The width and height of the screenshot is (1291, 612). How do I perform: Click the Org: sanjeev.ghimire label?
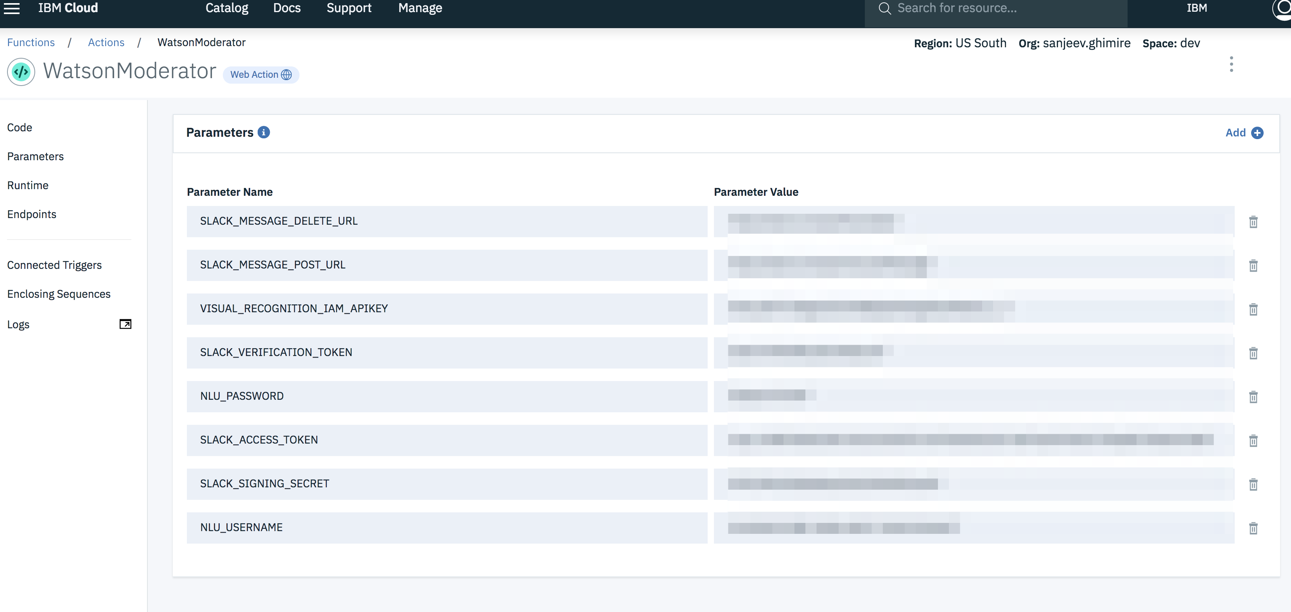[1074, 43]
